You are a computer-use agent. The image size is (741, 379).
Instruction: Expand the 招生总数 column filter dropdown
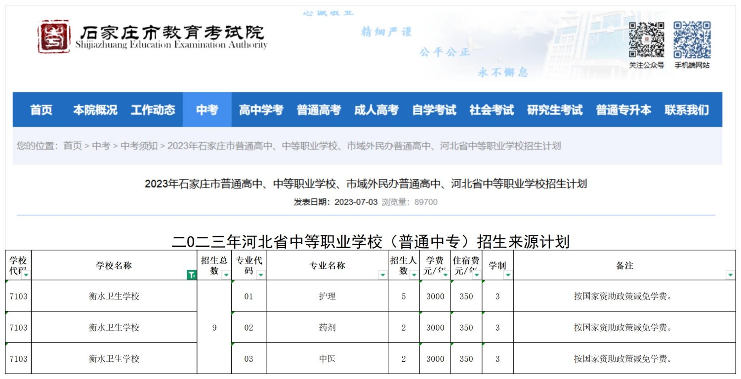point(226,275)
